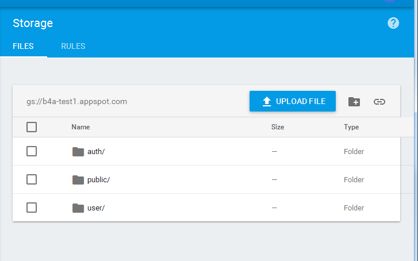The width and height of the screenshot is (418, 261).
Task: Click the create new folder icon
Action: [354, 102]
